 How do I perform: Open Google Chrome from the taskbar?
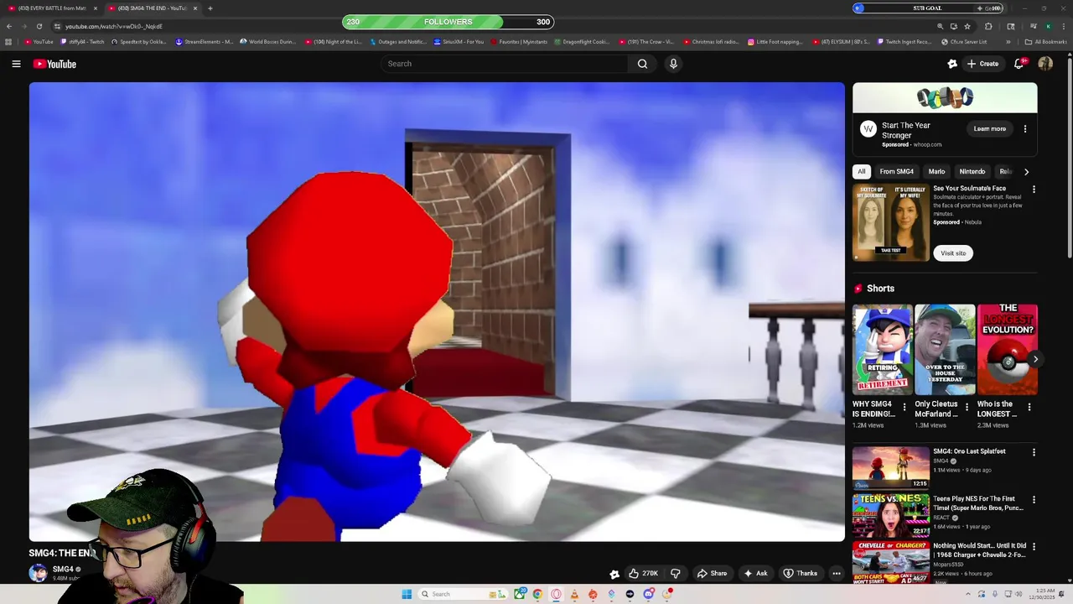click(537, 594)
